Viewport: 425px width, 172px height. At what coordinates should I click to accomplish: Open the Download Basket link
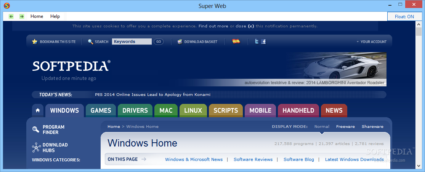coord(201,41)
